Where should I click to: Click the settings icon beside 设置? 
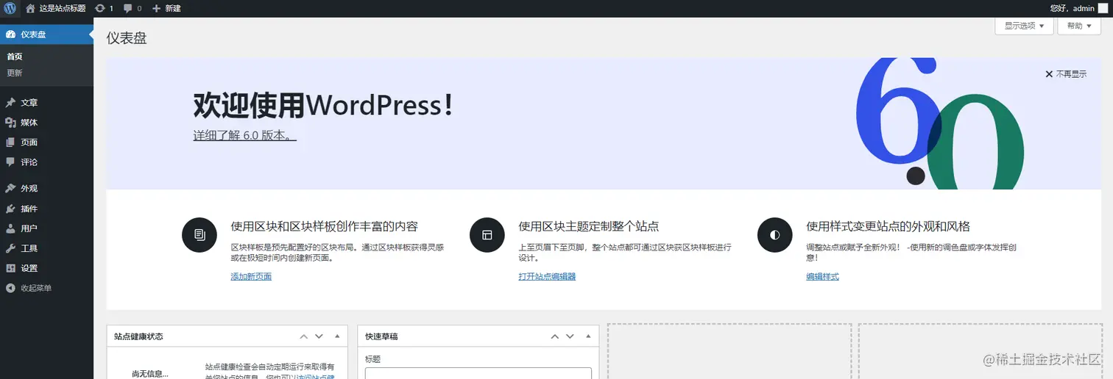click(10, 268)
